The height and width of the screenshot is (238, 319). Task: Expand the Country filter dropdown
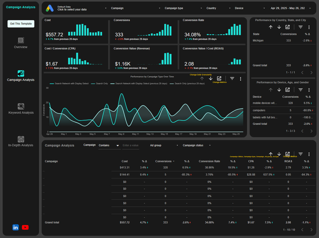tap(218, 8)
